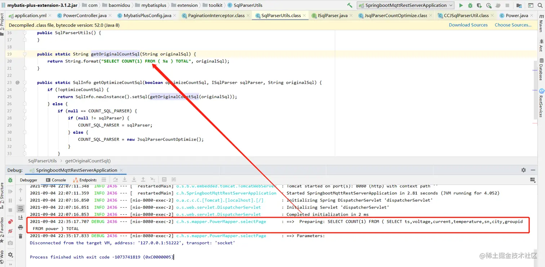
Task: Profile the application with the profiler icon
Action: (x=488, y=5)
